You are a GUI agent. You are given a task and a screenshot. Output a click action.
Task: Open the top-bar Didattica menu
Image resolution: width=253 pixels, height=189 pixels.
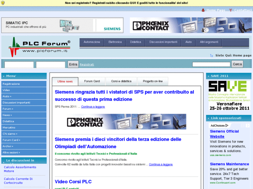135,42
